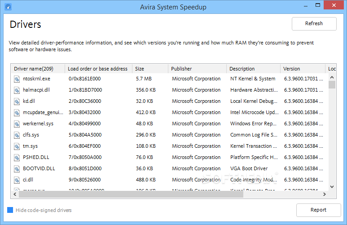Click the kd.dll driver file icon
This screenshot has height=225, width=347.
click(17, 101)
